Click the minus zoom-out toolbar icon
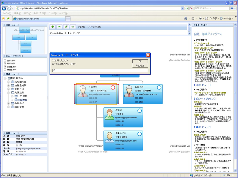238x178 pixels. [x=59, y=27]
